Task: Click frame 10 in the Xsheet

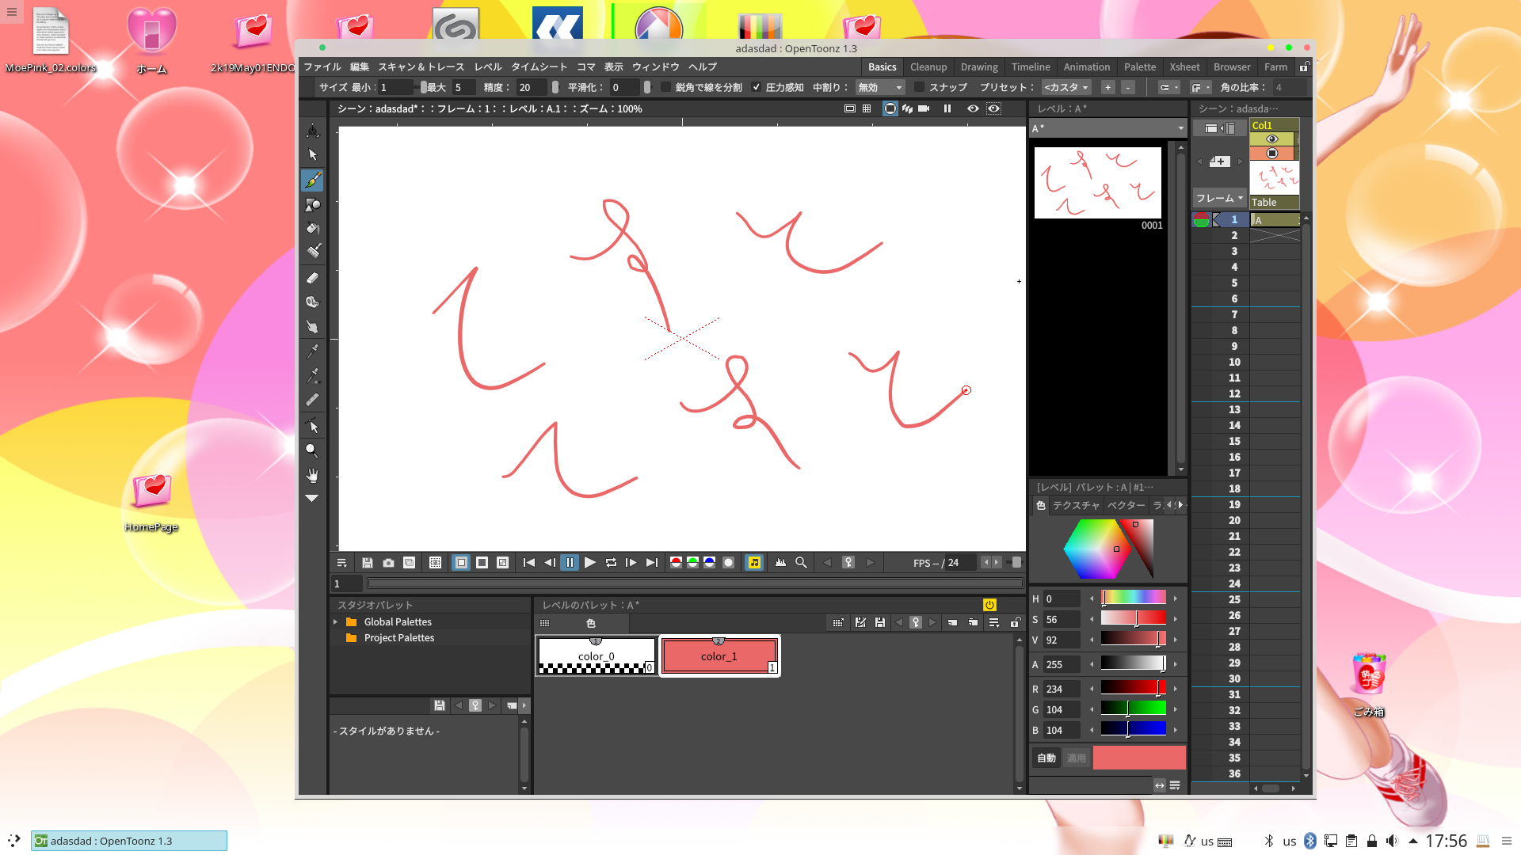Action: (1234, 362)
